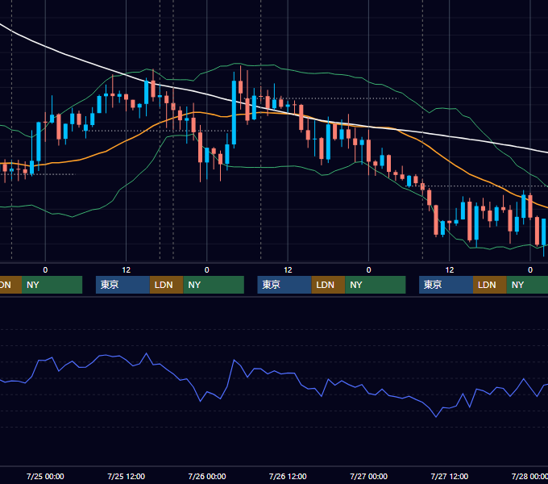
Task: Select the NY session block starting 7/24 evening
Action: click(x=52, y=285)
